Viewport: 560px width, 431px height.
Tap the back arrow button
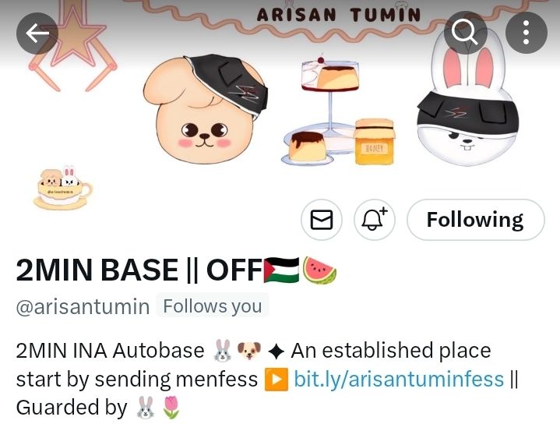(x=37, y=34)
